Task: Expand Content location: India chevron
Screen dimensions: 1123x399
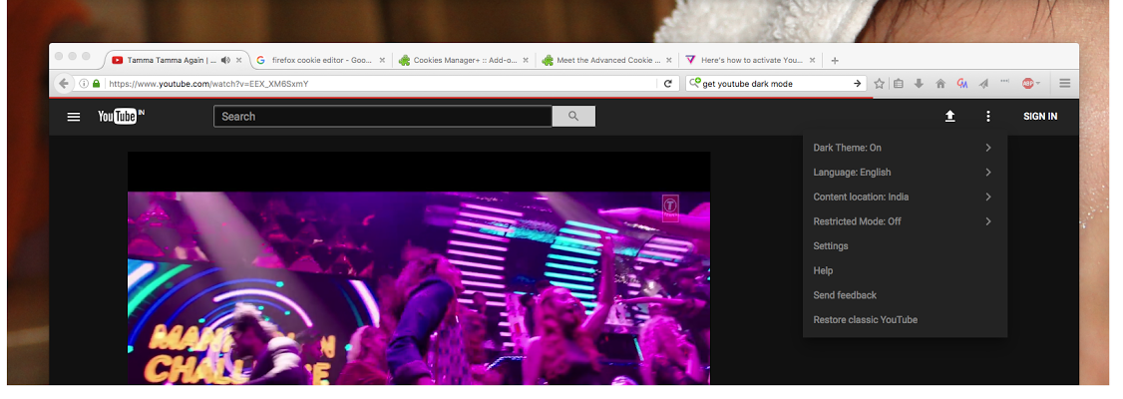Action: [988, 197]
